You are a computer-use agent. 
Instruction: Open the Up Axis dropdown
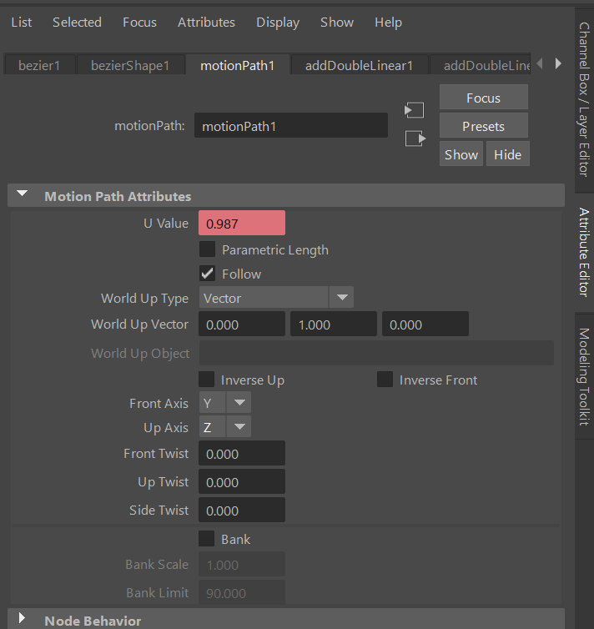click(225, 426)
